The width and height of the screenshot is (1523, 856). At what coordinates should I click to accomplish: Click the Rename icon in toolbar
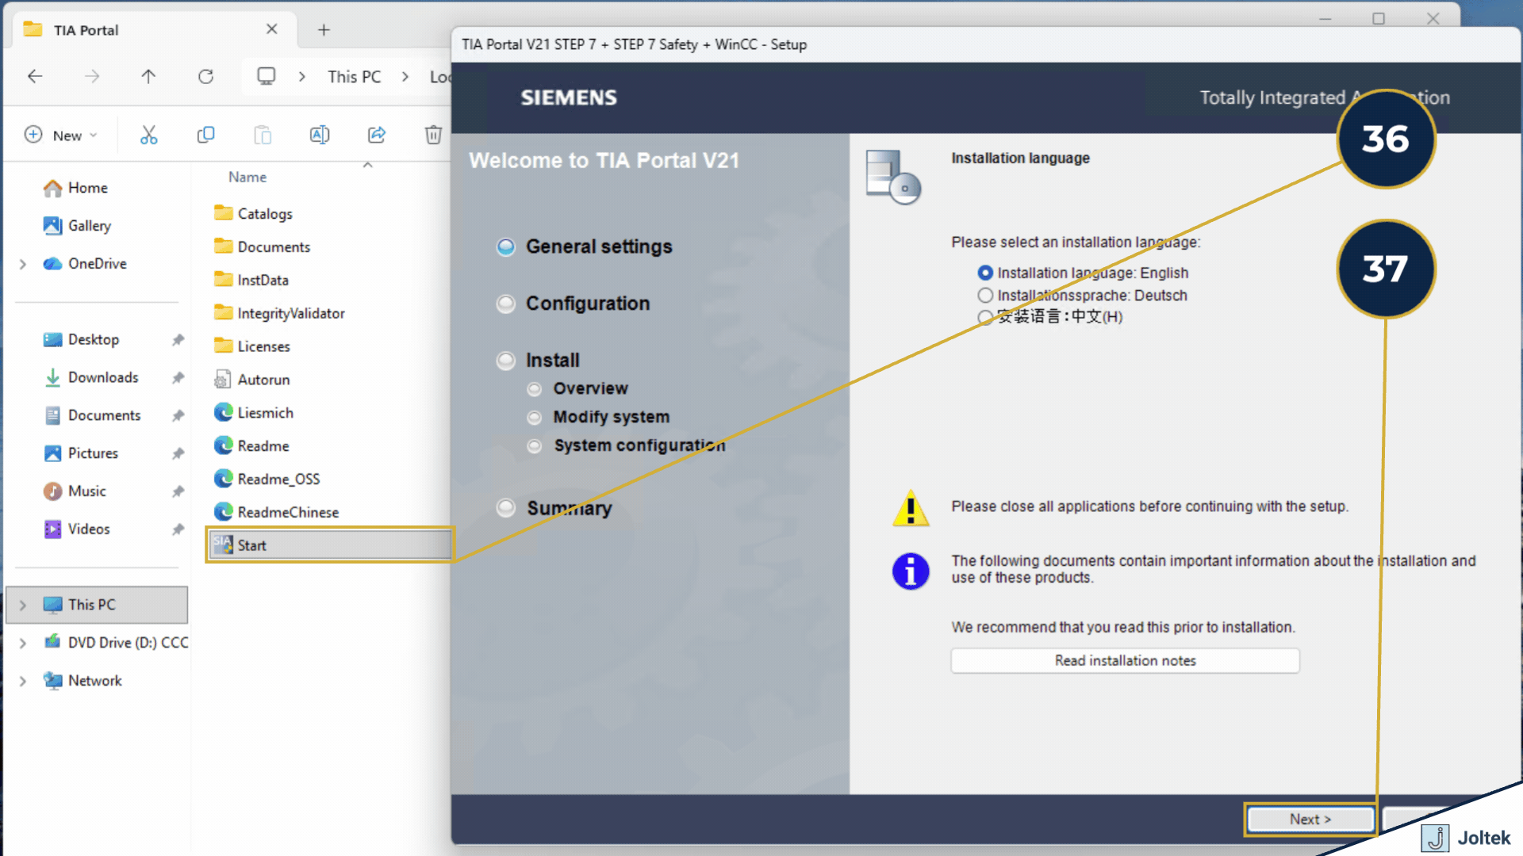click(x=319, y=136)
